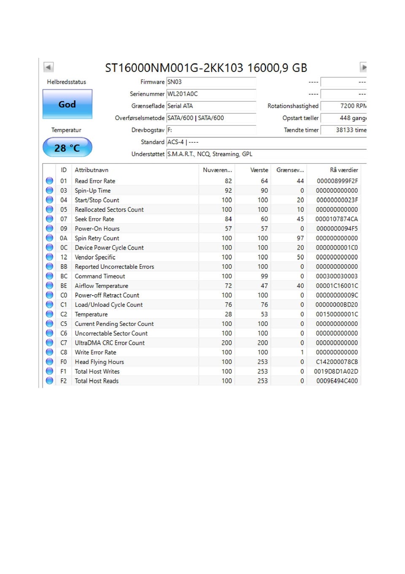Click status icon for Current Pending Sector Count
The height and width of the screenshot is (574, 405).
point(49,323)
